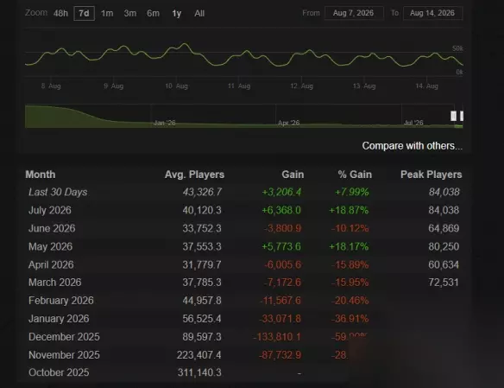The height and width of the screenshot is (388, 504).
Task: Click the Apr '26 navigator marker
Action: (x=288, y=123)
